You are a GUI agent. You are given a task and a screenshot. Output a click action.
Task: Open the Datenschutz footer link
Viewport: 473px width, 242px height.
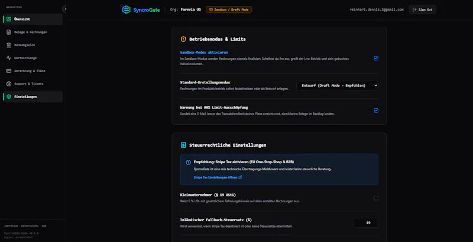[30, 226]
